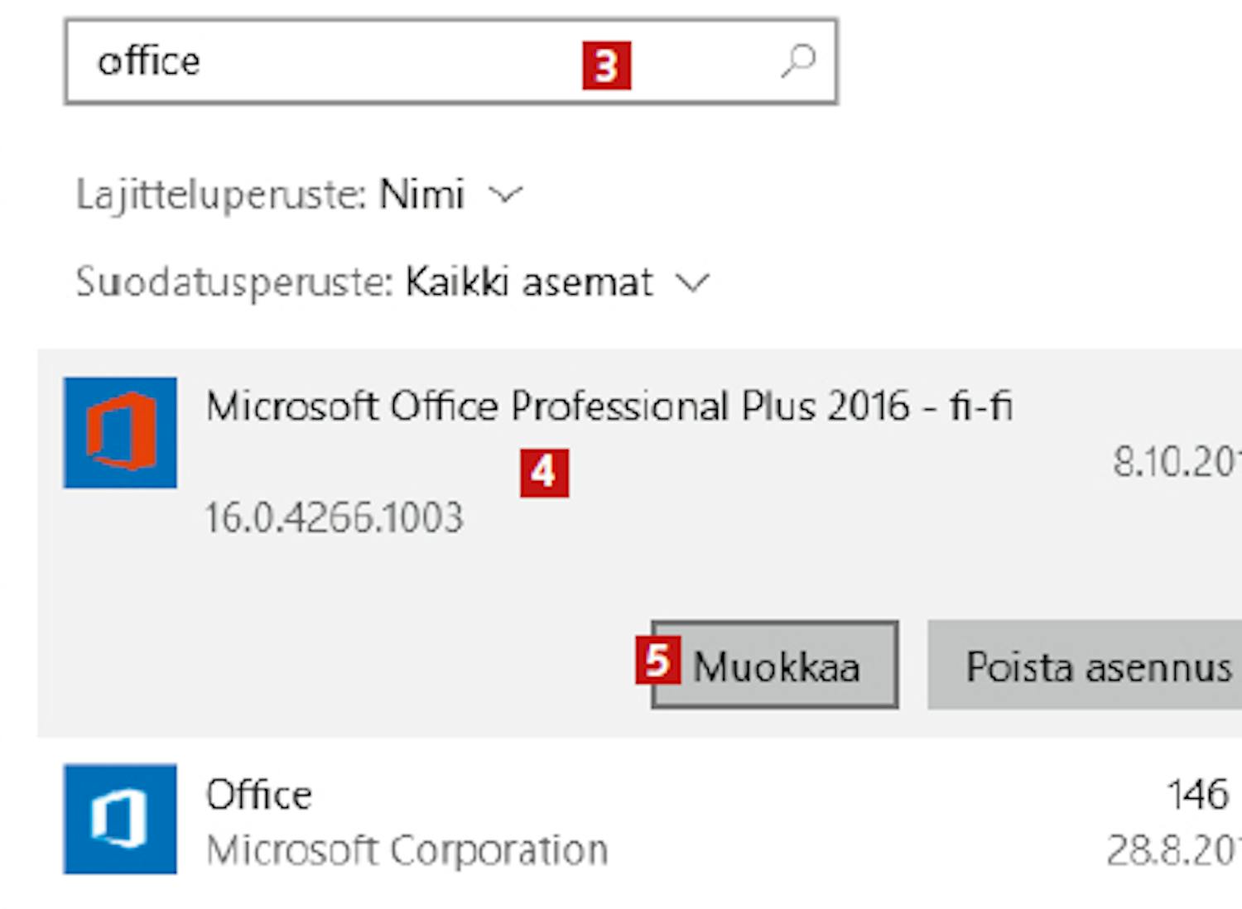Click the Lajitteluperuste label
The image size is (1242, 909).
coord(221,195)
